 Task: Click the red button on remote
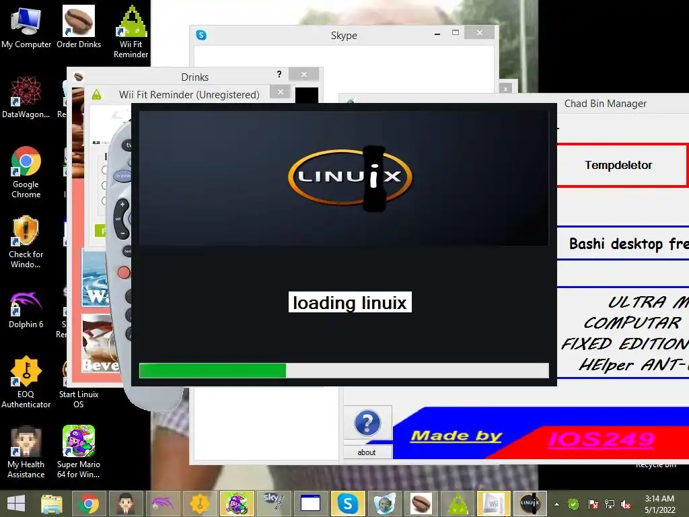[124, 273]
